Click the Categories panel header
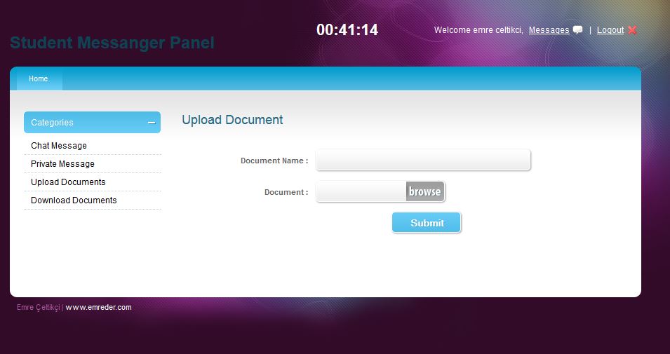Image resolution: width=670 pixels, height=354 pixels. 84,123
